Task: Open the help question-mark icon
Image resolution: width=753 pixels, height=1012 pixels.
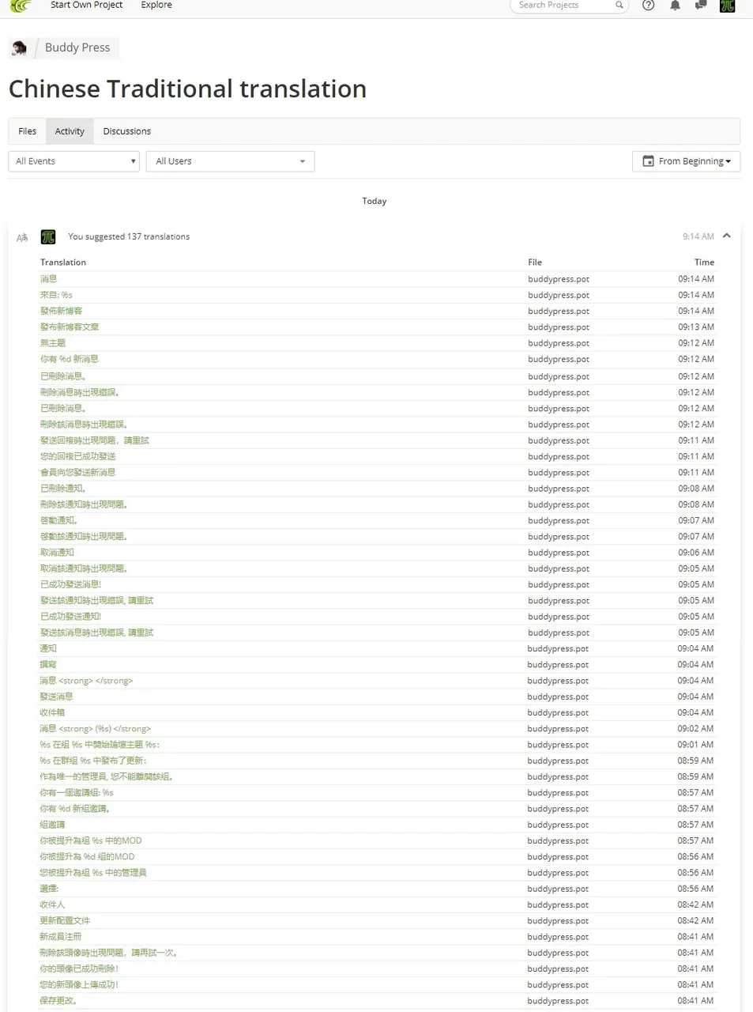Action: click(x=649, y=6)
